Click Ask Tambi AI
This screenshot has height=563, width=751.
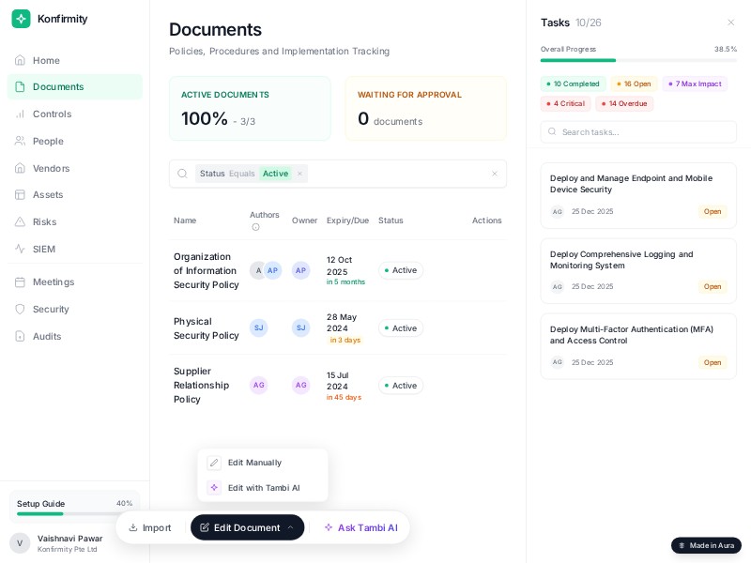point(361,527)
